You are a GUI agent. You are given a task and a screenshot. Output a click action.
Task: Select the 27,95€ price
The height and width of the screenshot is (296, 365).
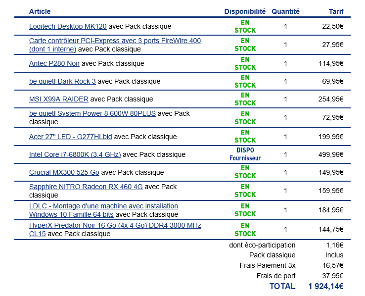tap(333, 45)
